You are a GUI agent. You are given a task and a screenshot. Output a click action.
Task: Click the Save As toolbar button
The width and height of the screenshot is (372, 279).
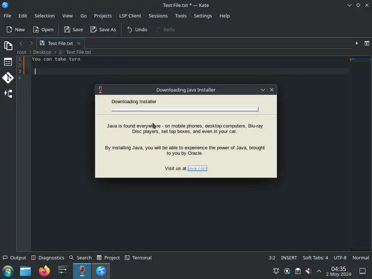(103, 29)
